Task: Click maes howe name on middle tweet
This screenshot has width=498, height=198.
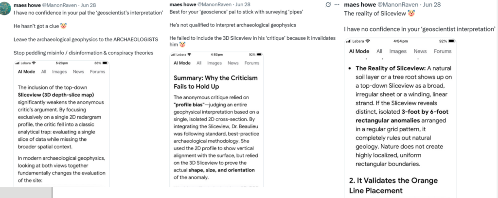Action: (x=183, y=4)
